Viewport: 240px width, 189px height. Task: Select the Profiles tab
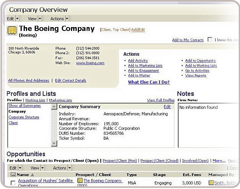(14, 100)
